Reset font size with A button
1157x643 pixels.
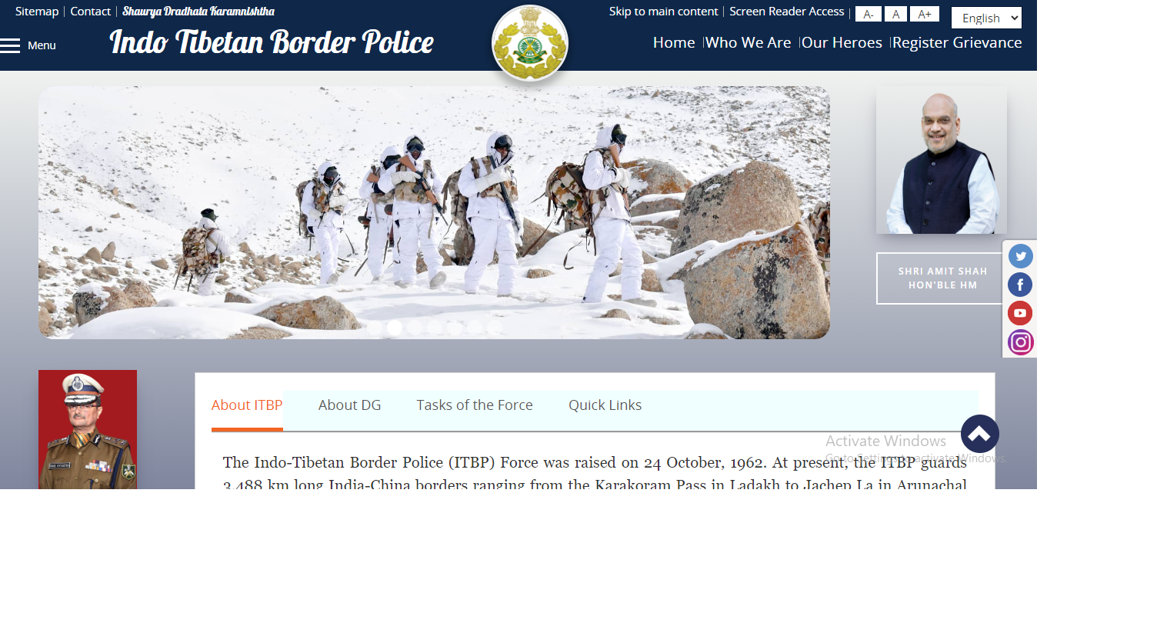pos(895,14)
